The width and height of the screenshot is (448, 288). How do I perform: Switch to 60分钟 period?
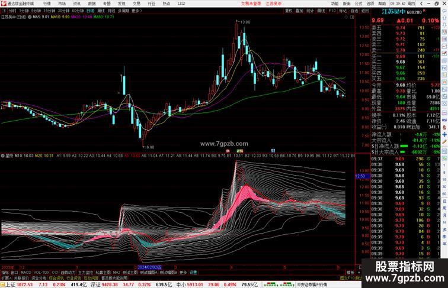point(78,11)
